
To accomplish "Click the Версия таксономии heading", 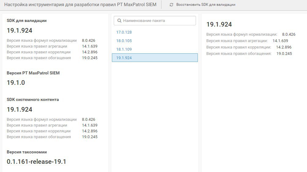I will (27, 152).
